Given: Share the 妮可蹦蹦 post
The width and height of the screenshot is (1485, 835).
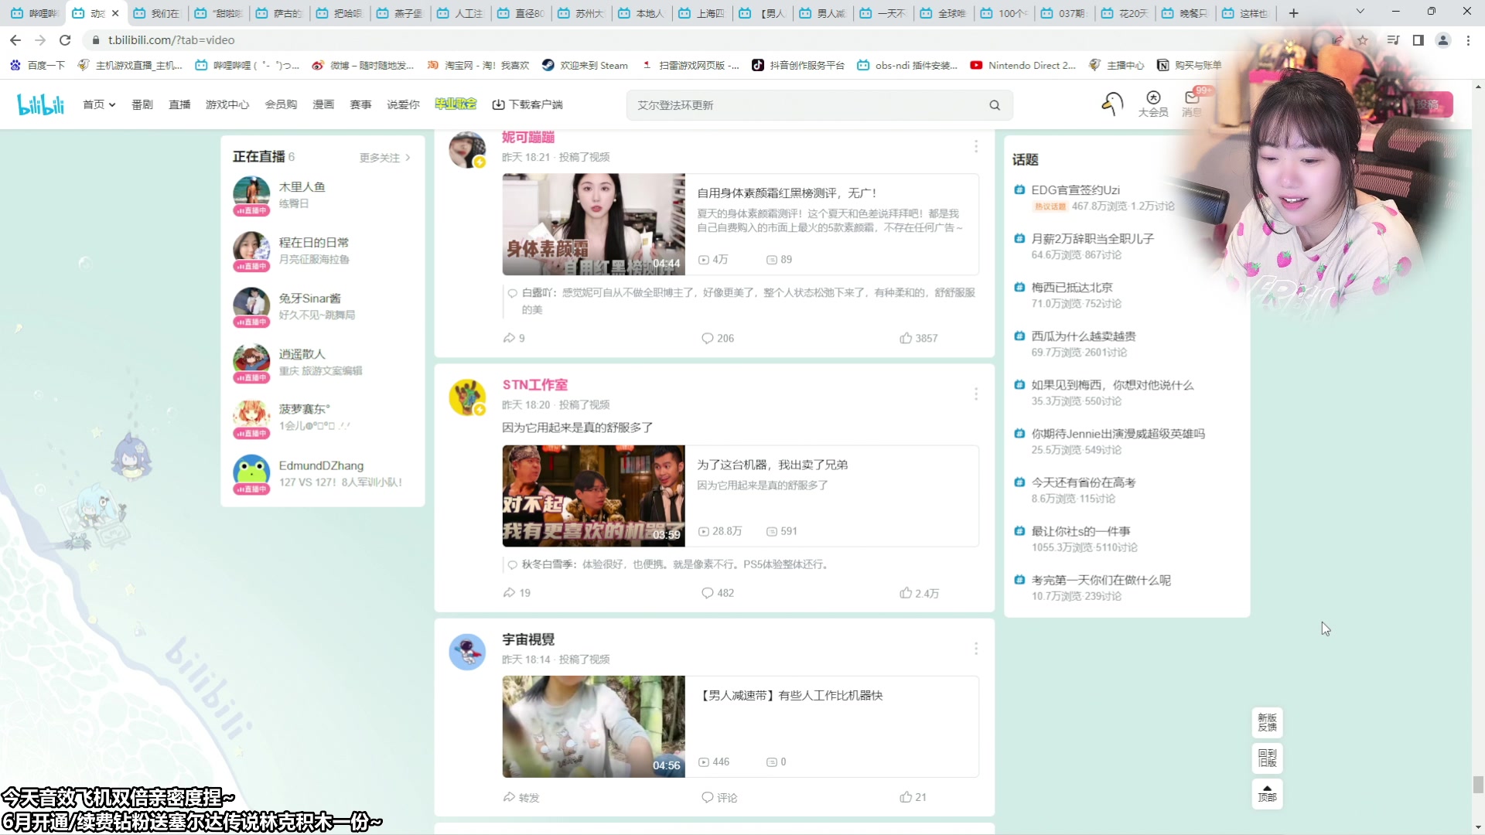Looking at the screenshot, I should 514,338.
